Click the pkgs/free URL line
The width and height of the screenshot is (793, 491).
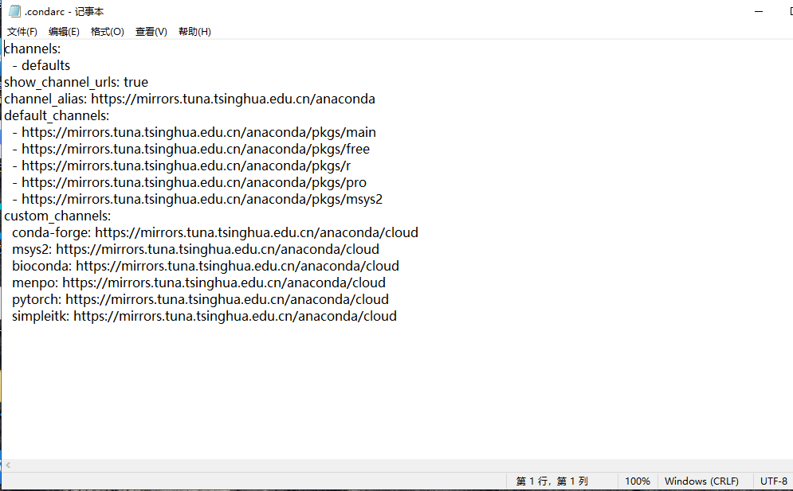tap(191, 149)
